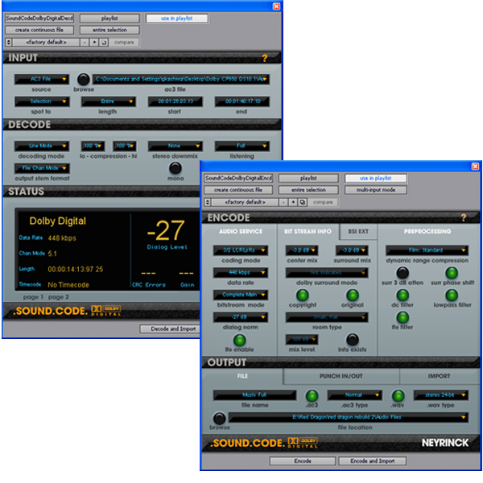483x483 pixels.
Task: Click decoder preset minus button
Action: point(85,42)
